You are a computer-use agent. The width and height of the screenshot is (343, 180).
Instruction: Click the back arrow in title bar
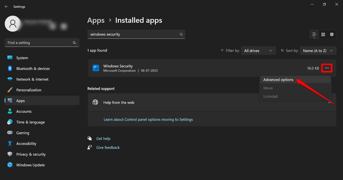(6, 7)
